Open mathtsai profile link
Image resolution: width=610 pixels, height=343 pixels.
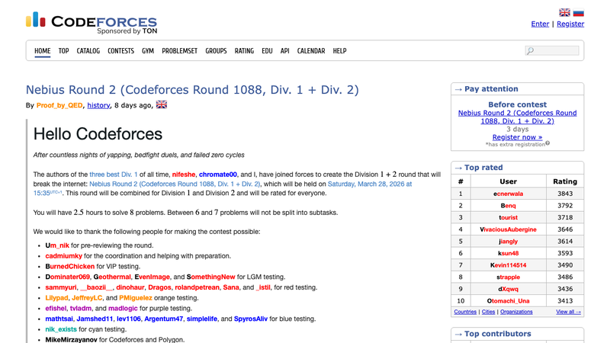(59, 319)
